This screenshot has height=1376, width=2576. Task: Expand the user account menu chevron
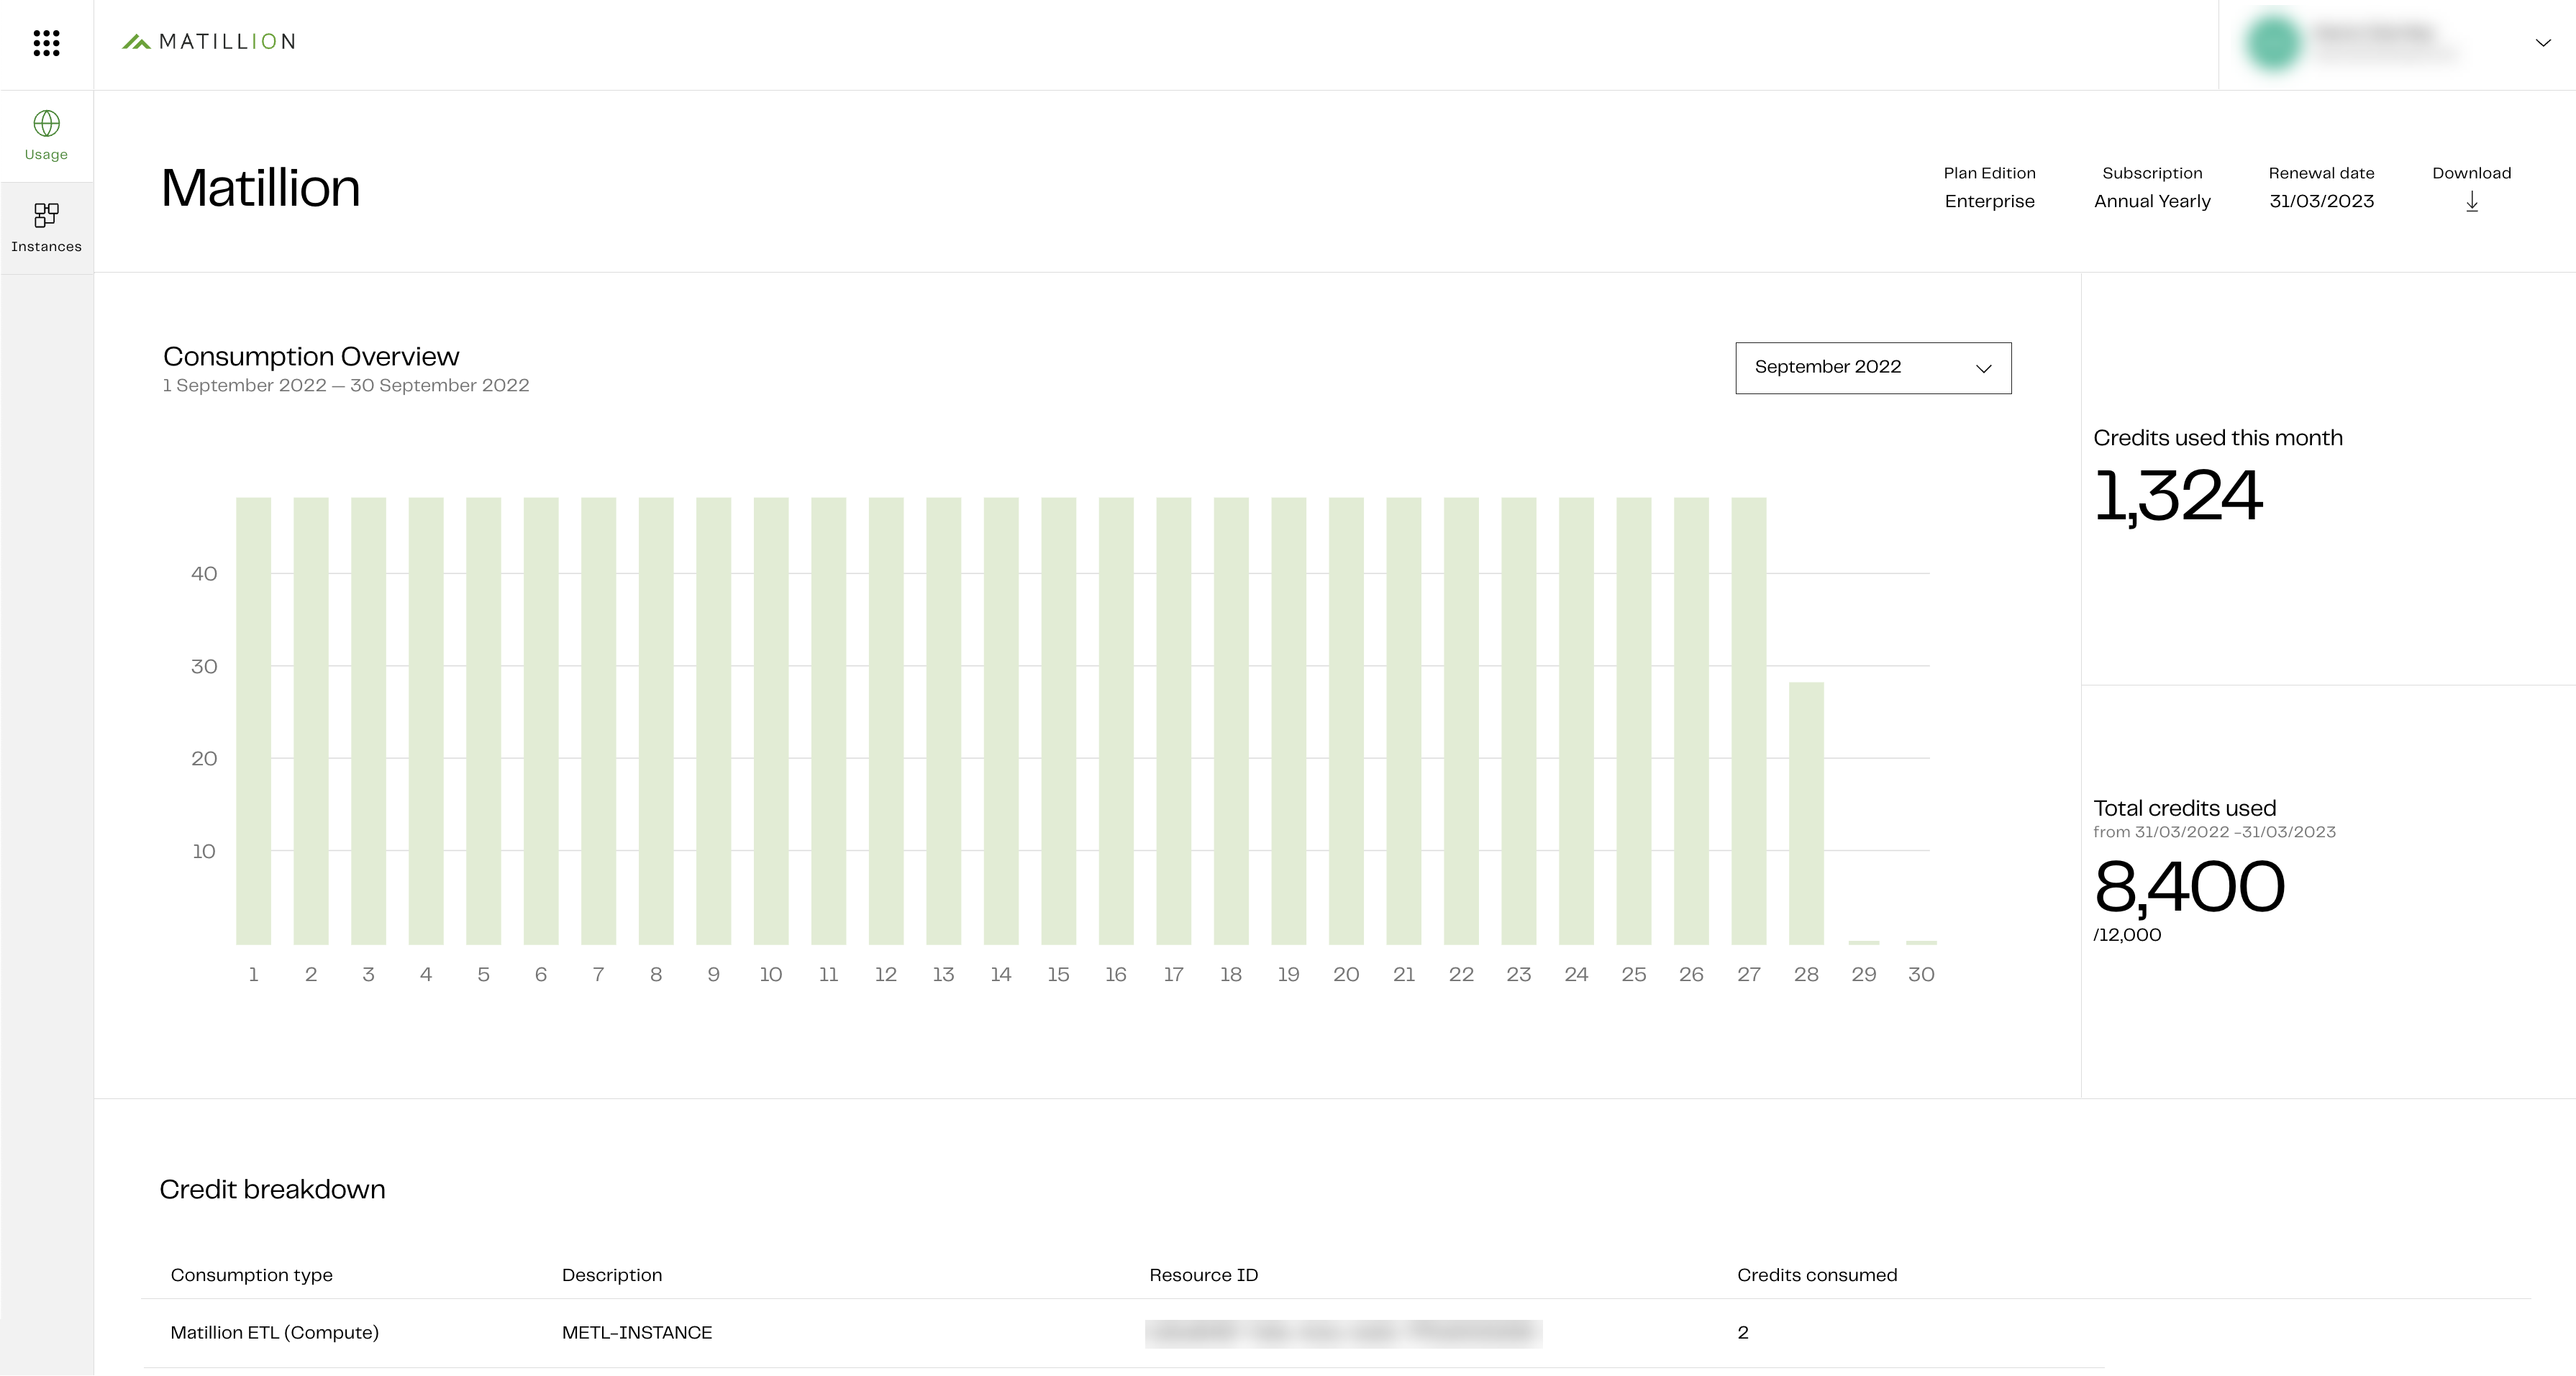point(2543,43)
